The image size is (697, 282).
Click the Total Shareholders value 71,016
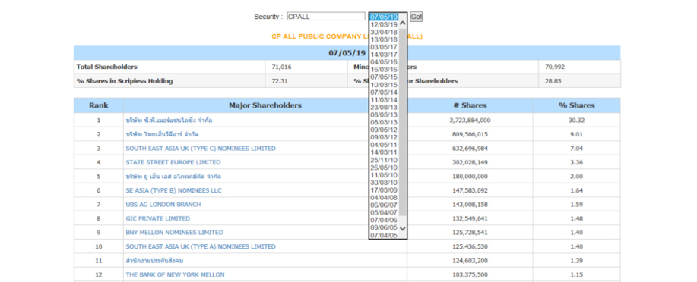point(281,67)
